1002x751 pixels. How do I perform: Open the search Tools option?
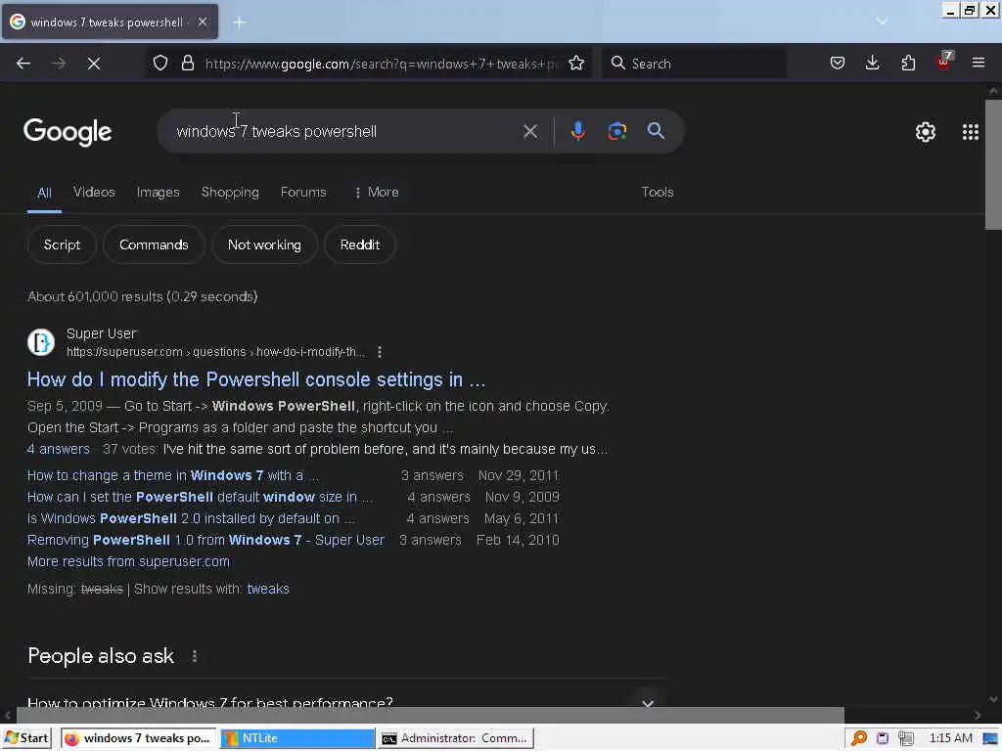(x=657, y=193)
